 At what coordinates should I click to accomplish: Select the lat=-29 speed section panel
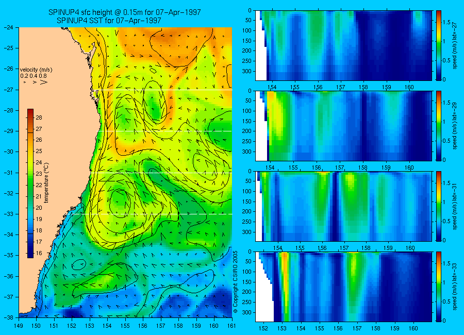pos(343,126)
